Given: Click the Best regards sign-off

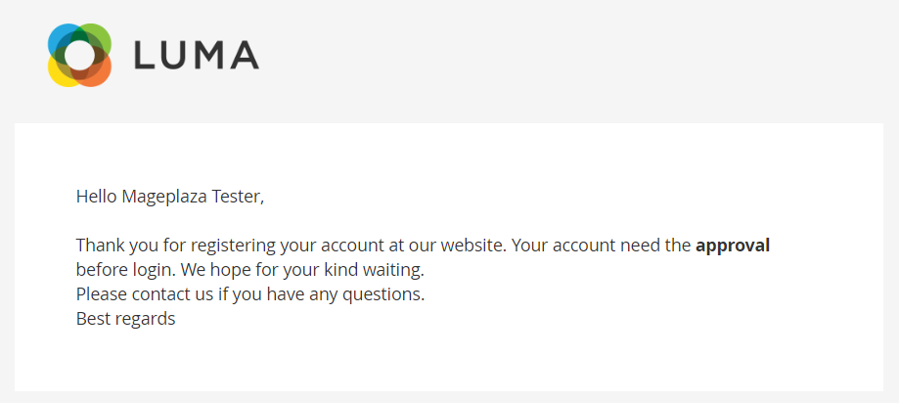Looking at the screenshot, I should click(125, 319).
